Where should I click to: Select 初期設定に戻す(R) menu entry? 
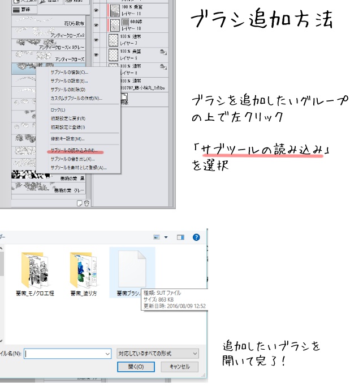(x=68, y=118)
